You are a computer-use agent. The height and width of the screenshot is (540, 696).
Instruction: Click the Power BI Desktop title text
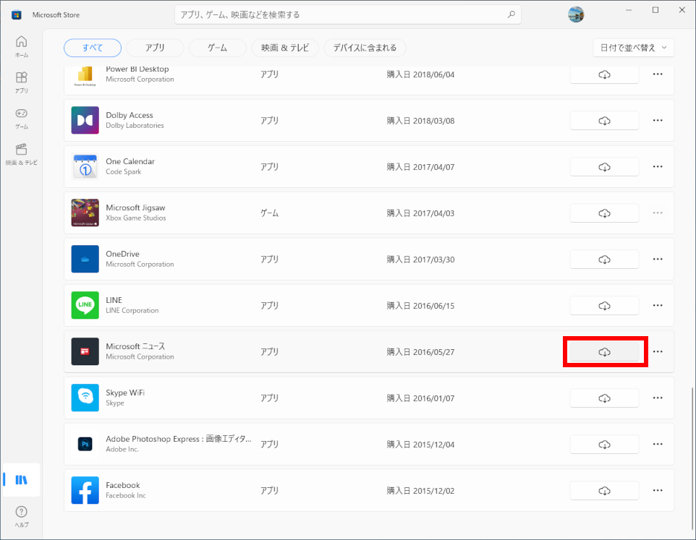coord(137,69)
